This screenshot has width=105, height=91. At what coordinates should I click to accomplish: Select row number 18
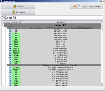10,76
